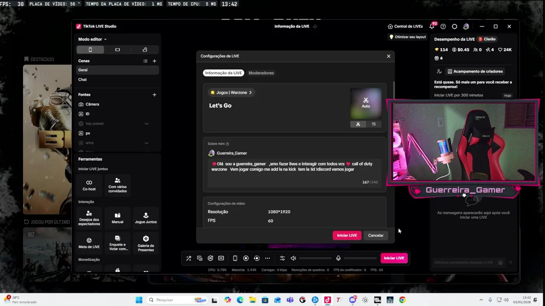Click the phone preview toolbar icon
545x306 pixels.
point(235,258)
